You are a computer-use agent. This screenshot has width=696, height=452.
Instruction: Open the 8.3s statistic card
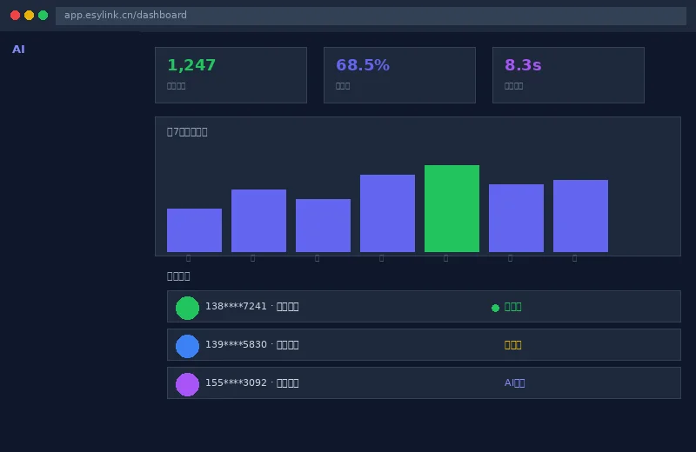tap(568, 75)
